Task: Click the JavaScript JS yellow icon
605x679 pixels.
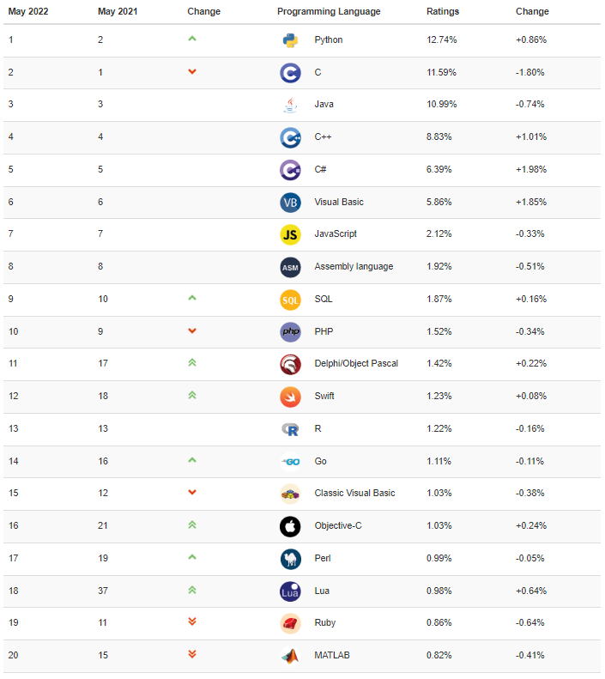Action: pyautogui.click(x=290, y=234)
